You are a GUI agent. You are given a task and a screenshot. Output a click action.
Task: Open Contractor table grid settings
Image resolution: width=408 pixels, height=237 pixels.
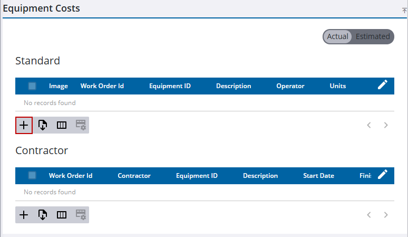[x=81, y=215]
